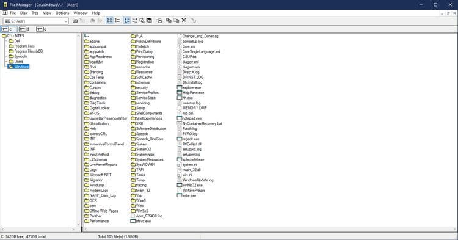Toggle Sort by Date toolbar icon
The width and height of the screenshot is (458, 240).
tap(149, 20)
